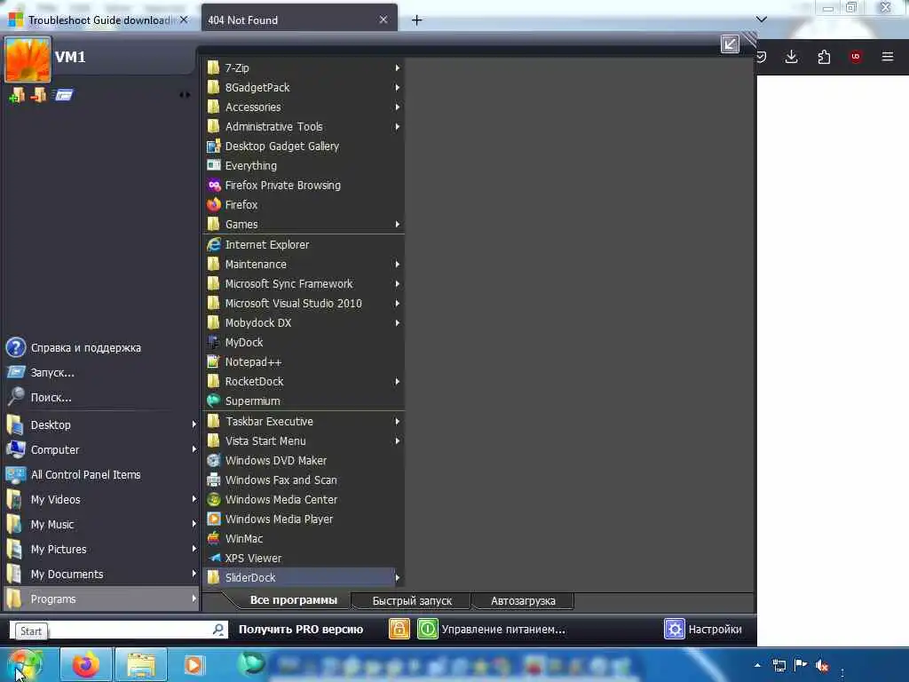The image size is (909, 682).
Task: Open Управление питанием power options
Action: (x=503, y=630)
